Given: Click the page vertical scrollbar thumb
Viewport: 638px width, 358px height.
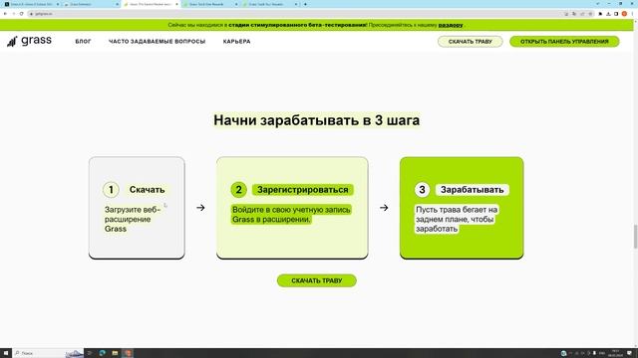Looking at the screenshot, I should pos(635,236).
